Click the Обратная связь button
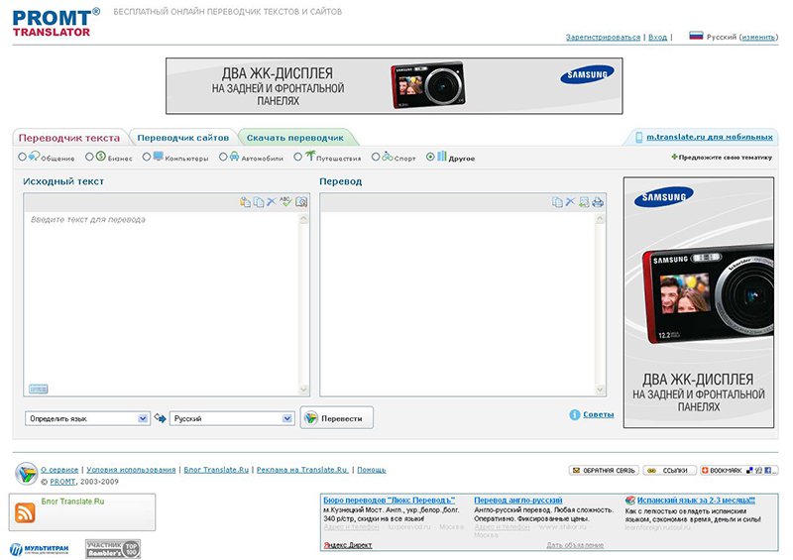 (x=604, y=471)
